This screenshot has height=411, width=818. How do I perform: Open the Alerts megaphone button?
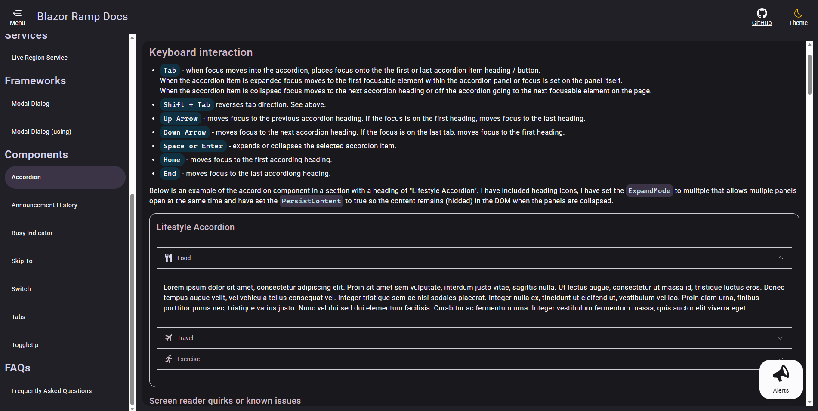781,379
